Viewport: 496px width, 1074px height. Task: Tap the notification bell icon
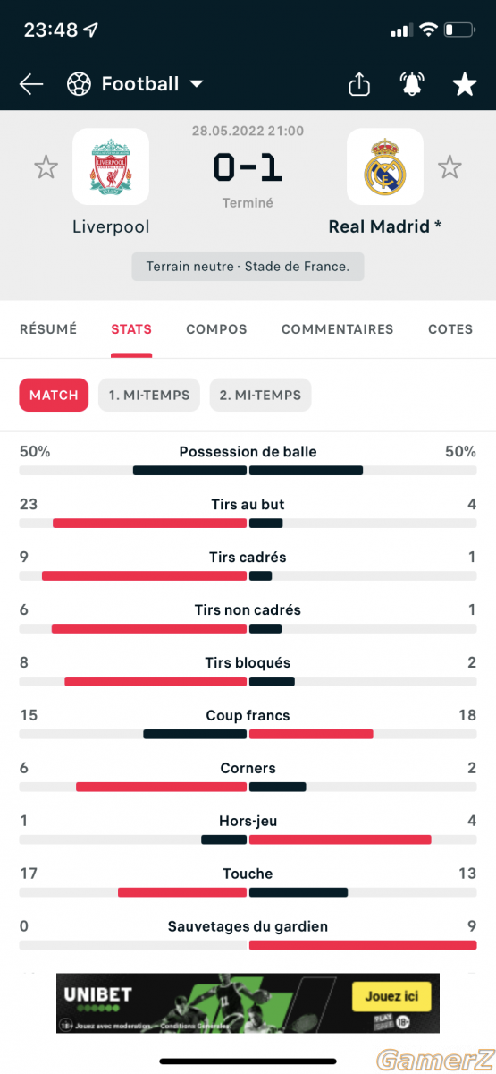tap(412, 84)
